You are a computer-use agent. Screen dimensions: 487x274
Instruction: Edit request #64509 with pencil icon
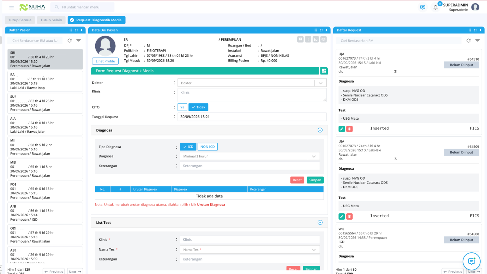342,216
